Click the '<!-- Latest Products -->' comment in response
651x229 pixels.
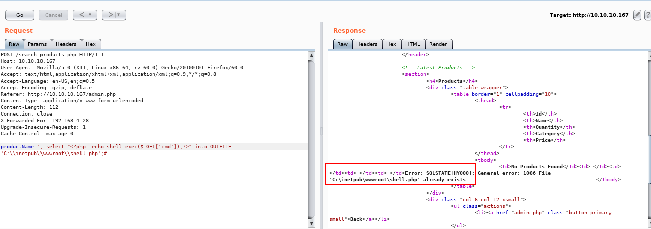click(x=438, y=67)
